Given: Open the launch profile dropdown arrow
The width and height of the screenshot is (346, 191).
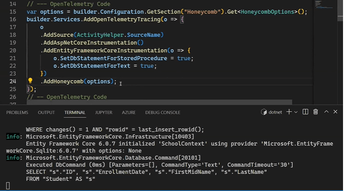Looking at the screenshot, I should click(296, 112).
